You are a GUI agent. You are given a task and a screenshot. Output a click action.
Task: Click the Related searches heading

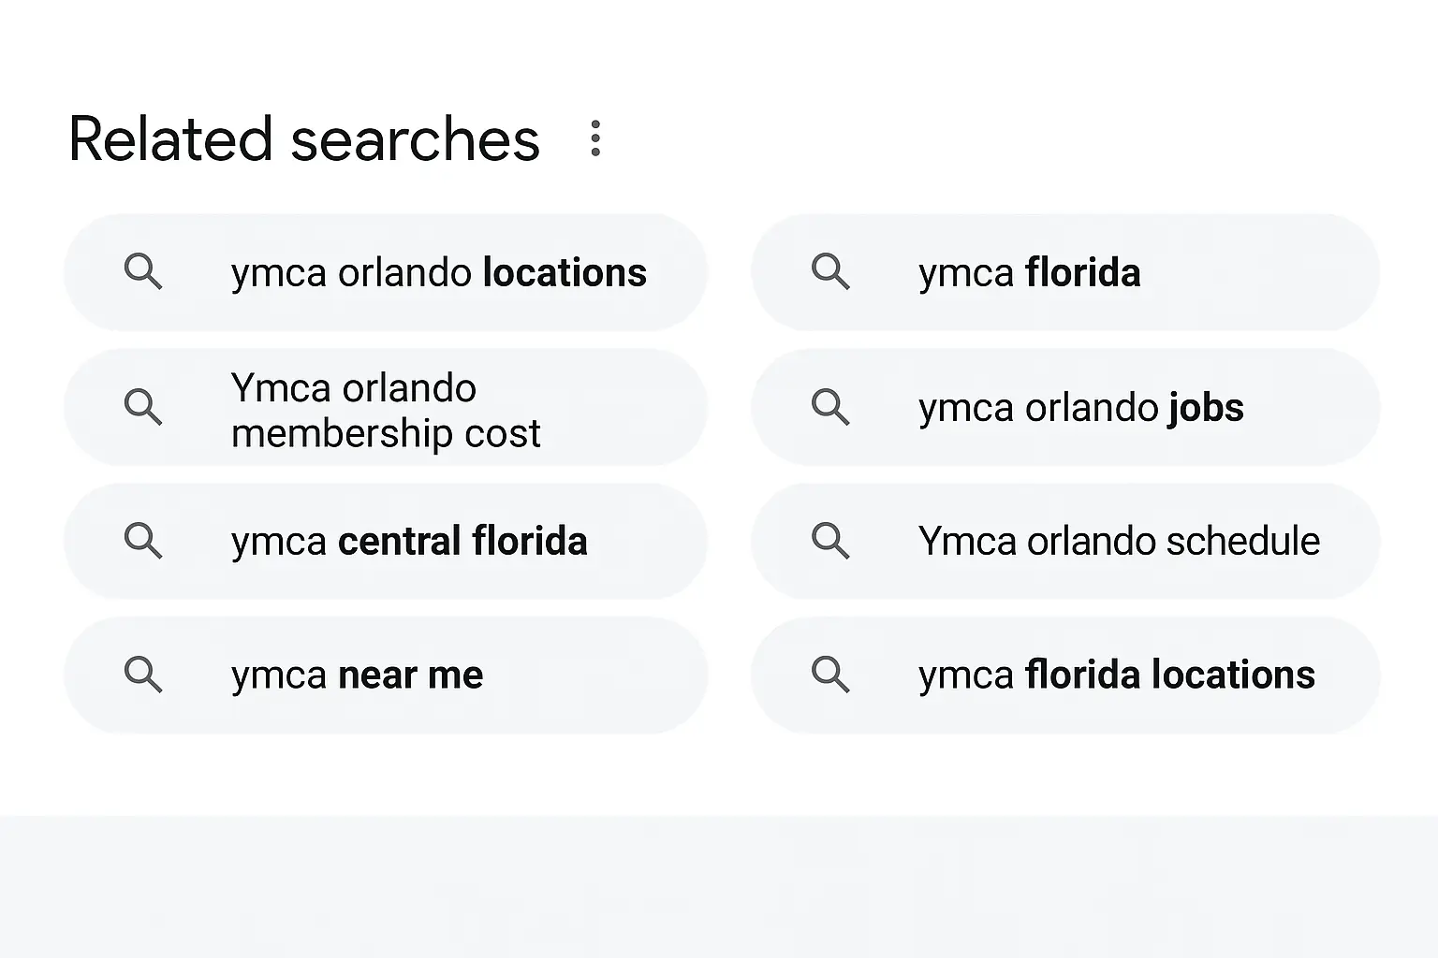pyautogui.click(x=303, y=140)
